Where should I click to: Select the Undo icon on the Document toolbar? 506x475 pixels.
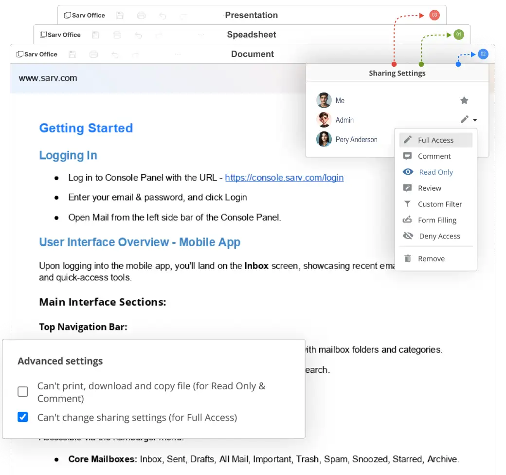tap(115, 54)
